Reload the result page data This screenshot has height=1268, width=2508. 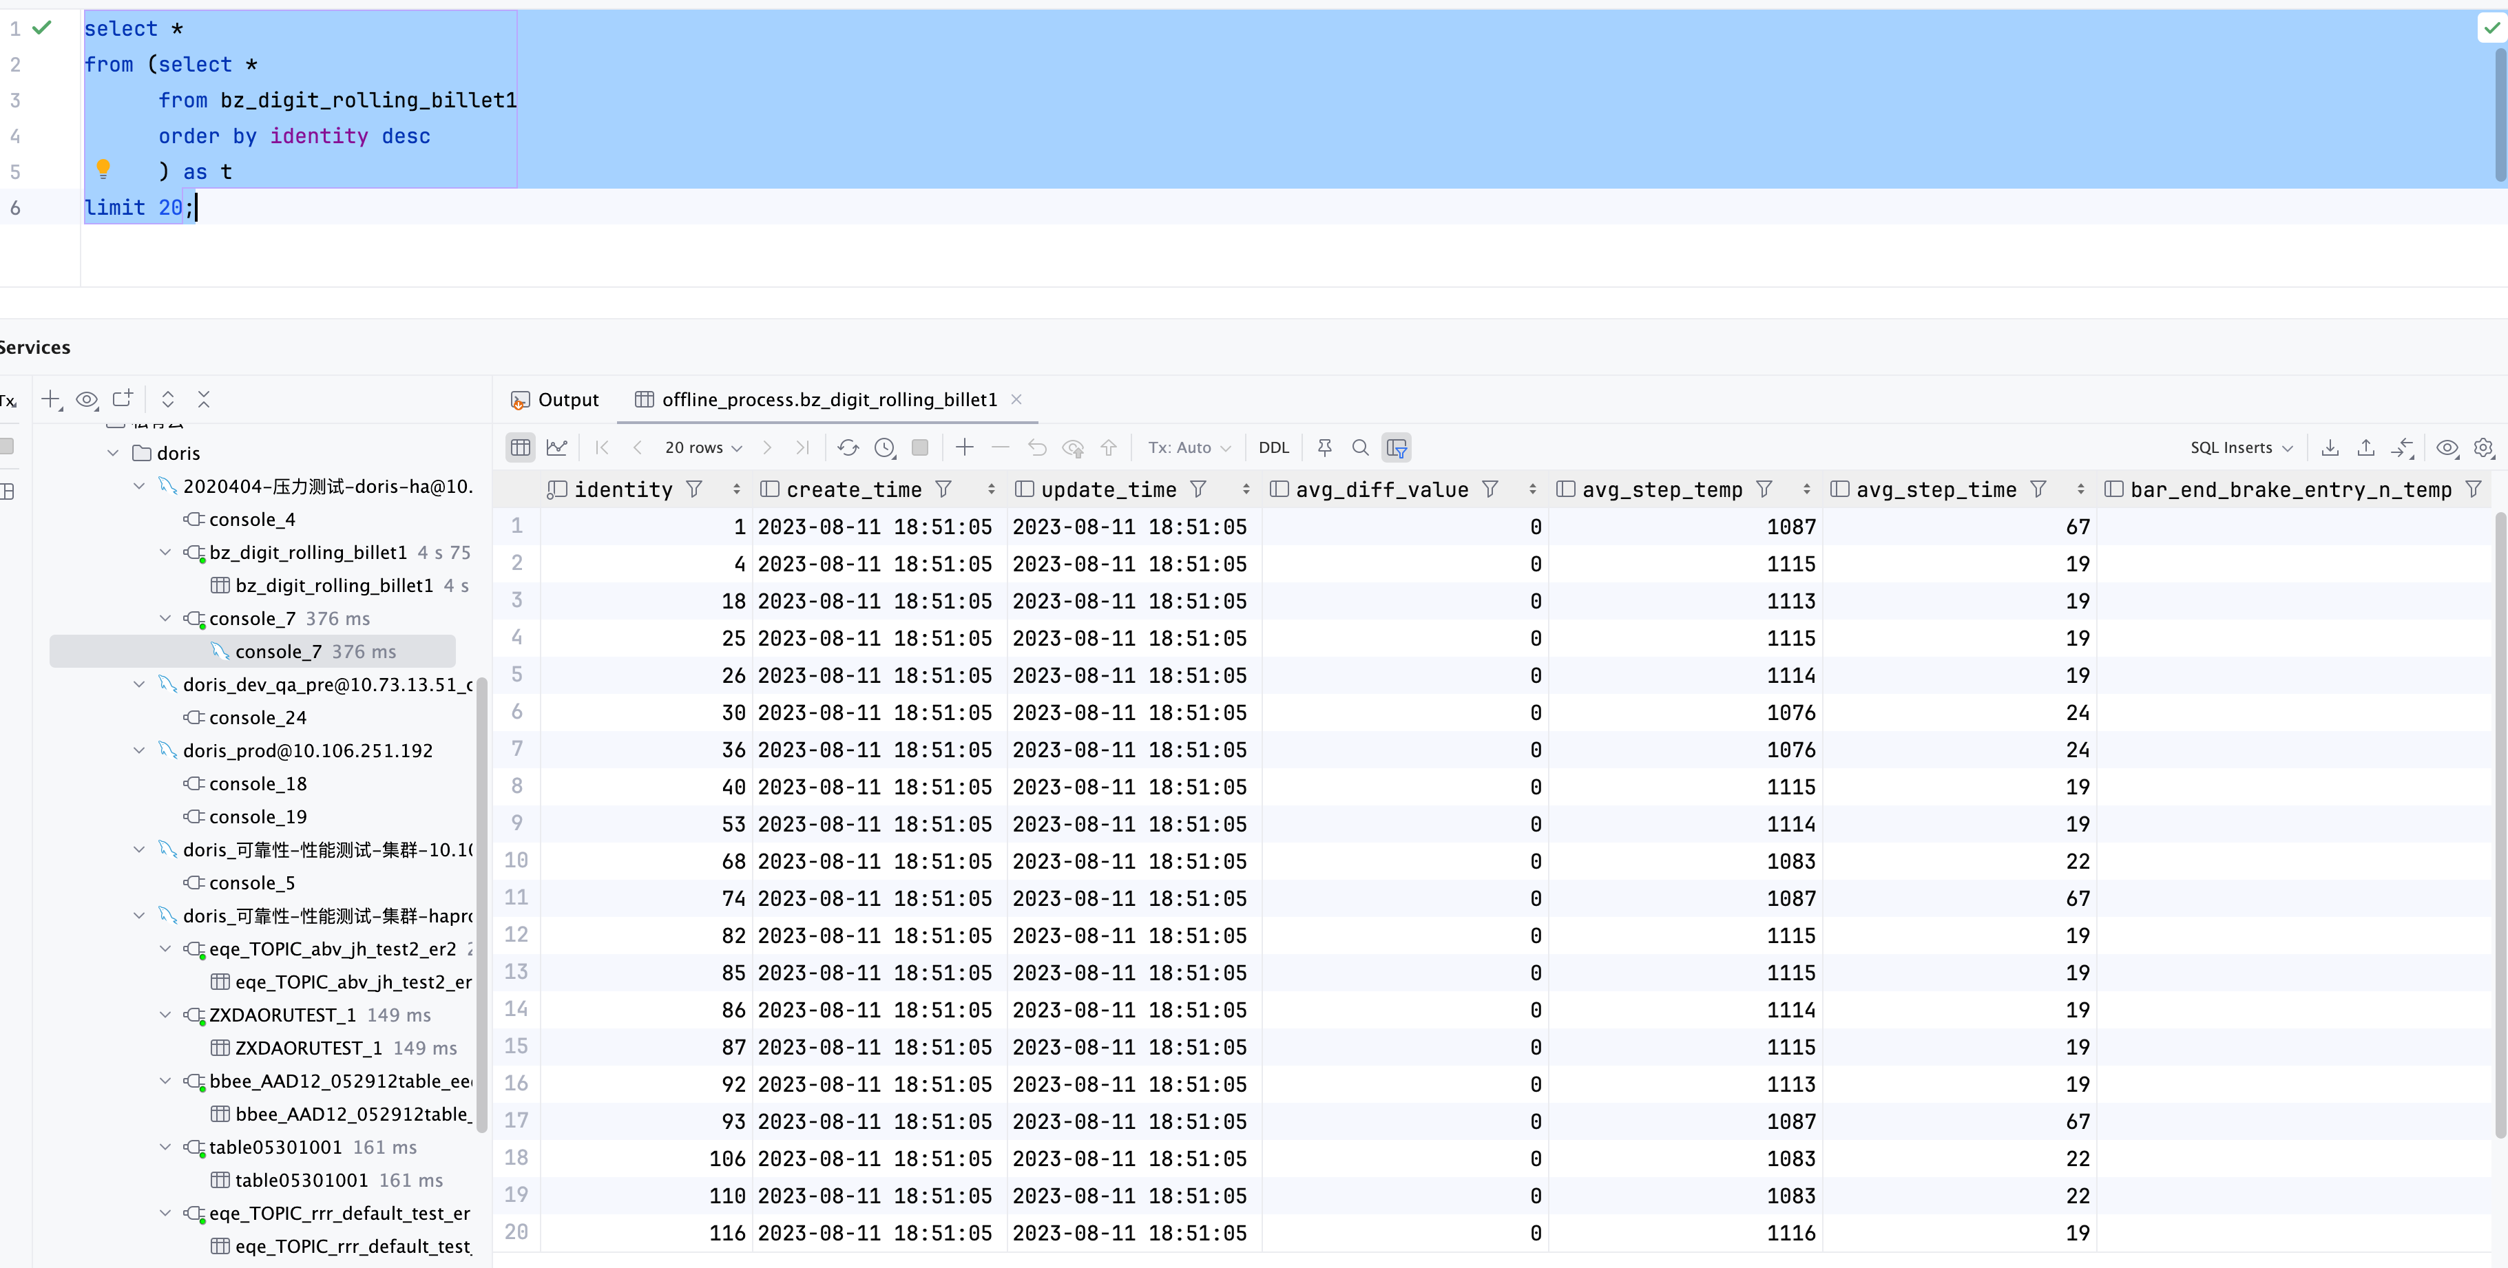(848, 447)
